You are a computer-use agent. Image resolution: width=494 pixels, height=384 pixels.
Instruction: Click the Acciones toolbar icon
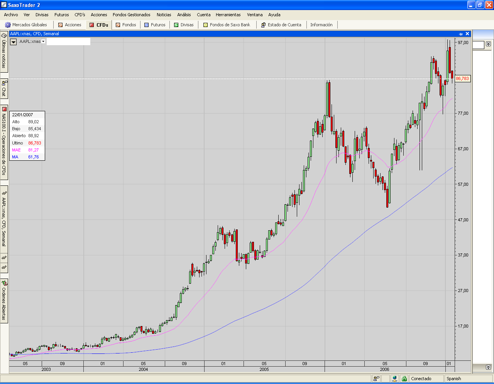[x=61, y=25]
